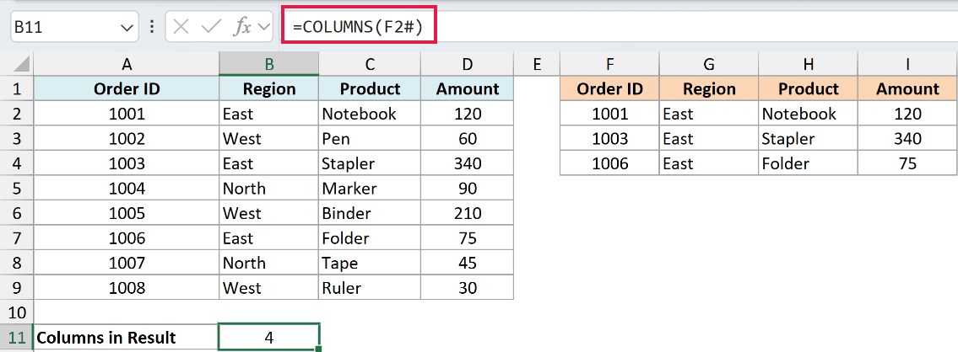This screenshot has width=958, height=352.
Task: Select the North cell in row 5
Action: click(x=268, y=189)
